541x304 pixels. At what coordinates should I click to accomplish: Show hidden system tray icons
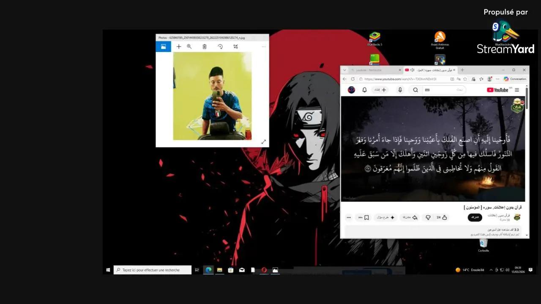[491, 270]
